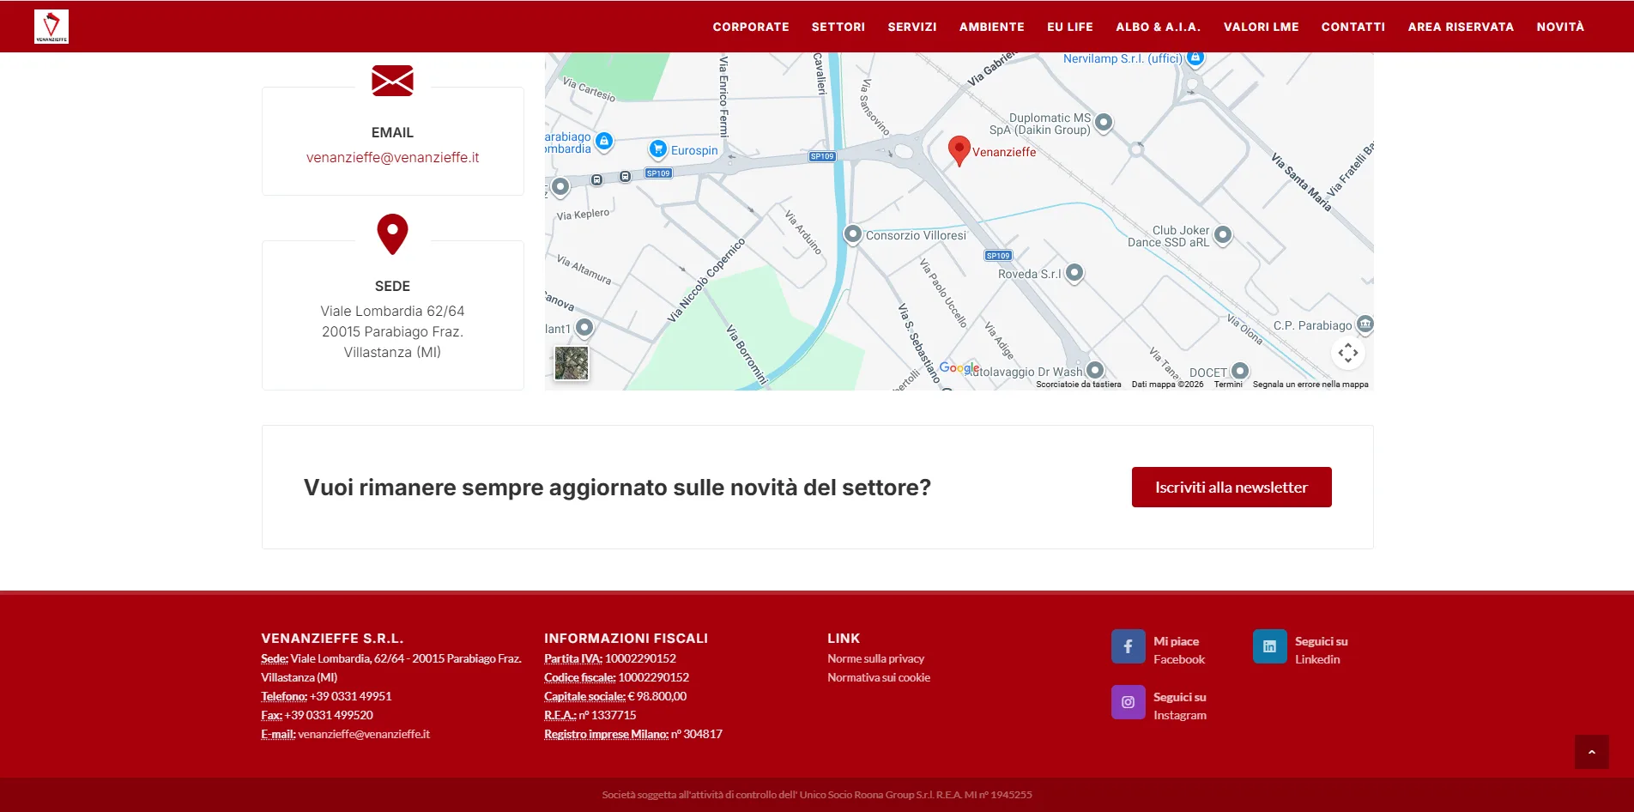Click the Duplomatic MS SpA map marker
The height and width of the screenshot is (812, 1634).
(x=1104, y=123)
